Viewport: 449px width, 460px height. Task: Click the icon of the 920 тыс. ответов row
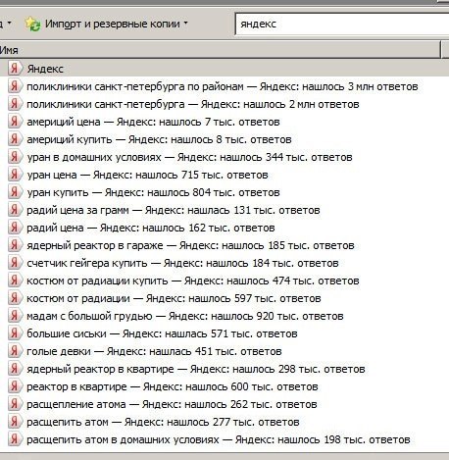tap(15, 316)
